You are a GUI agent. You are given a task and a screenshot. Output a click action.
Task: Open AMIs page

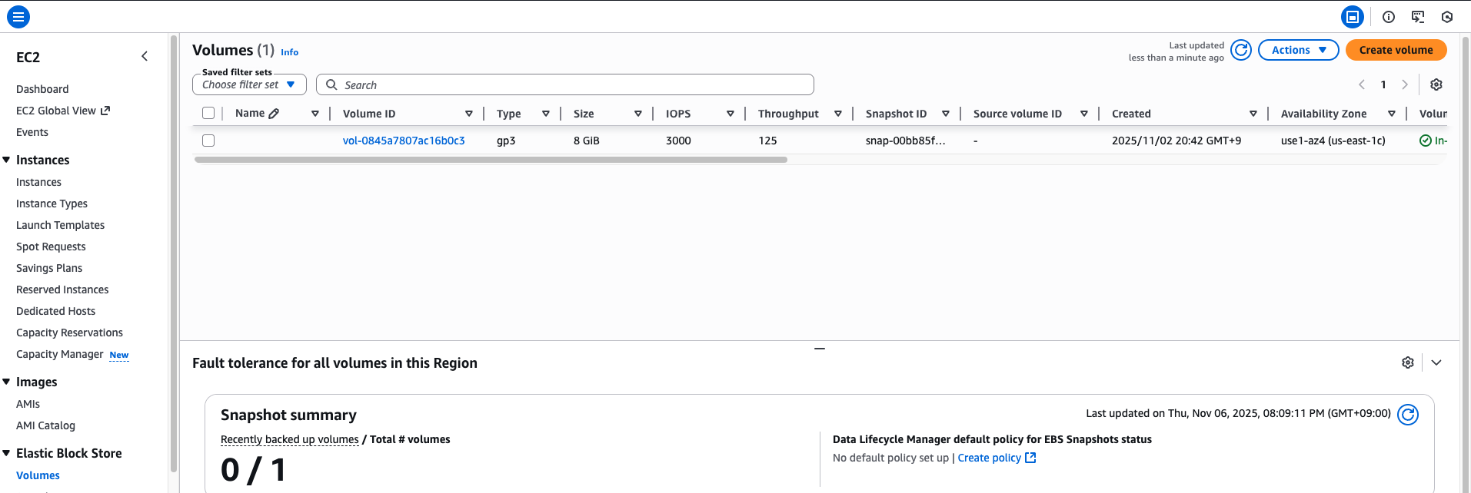coord(28,404)
